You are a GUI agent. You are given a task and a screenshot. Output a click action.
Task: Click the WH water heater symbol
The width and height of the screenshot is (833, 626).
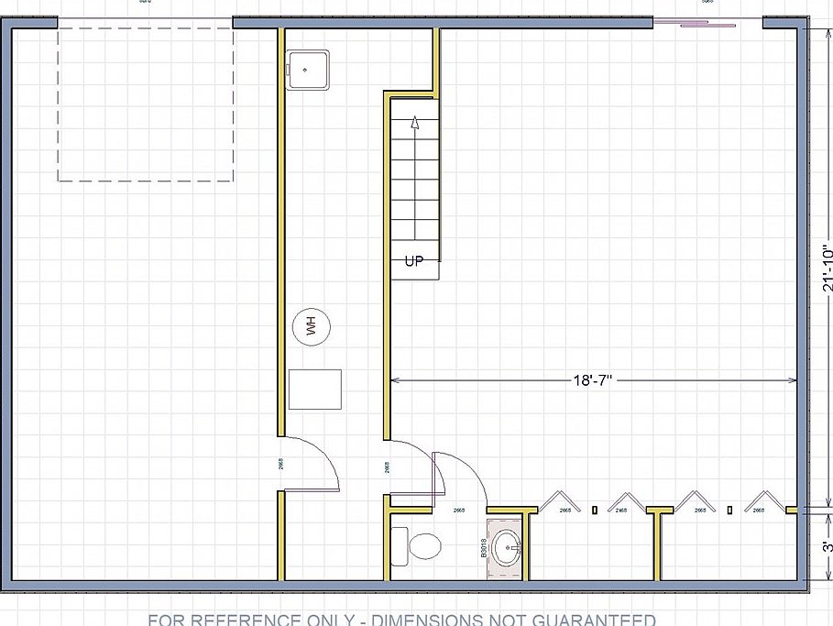[311, 326]
